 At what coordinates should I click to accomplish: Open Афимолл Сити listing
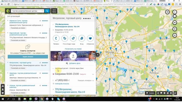point(18,22)
